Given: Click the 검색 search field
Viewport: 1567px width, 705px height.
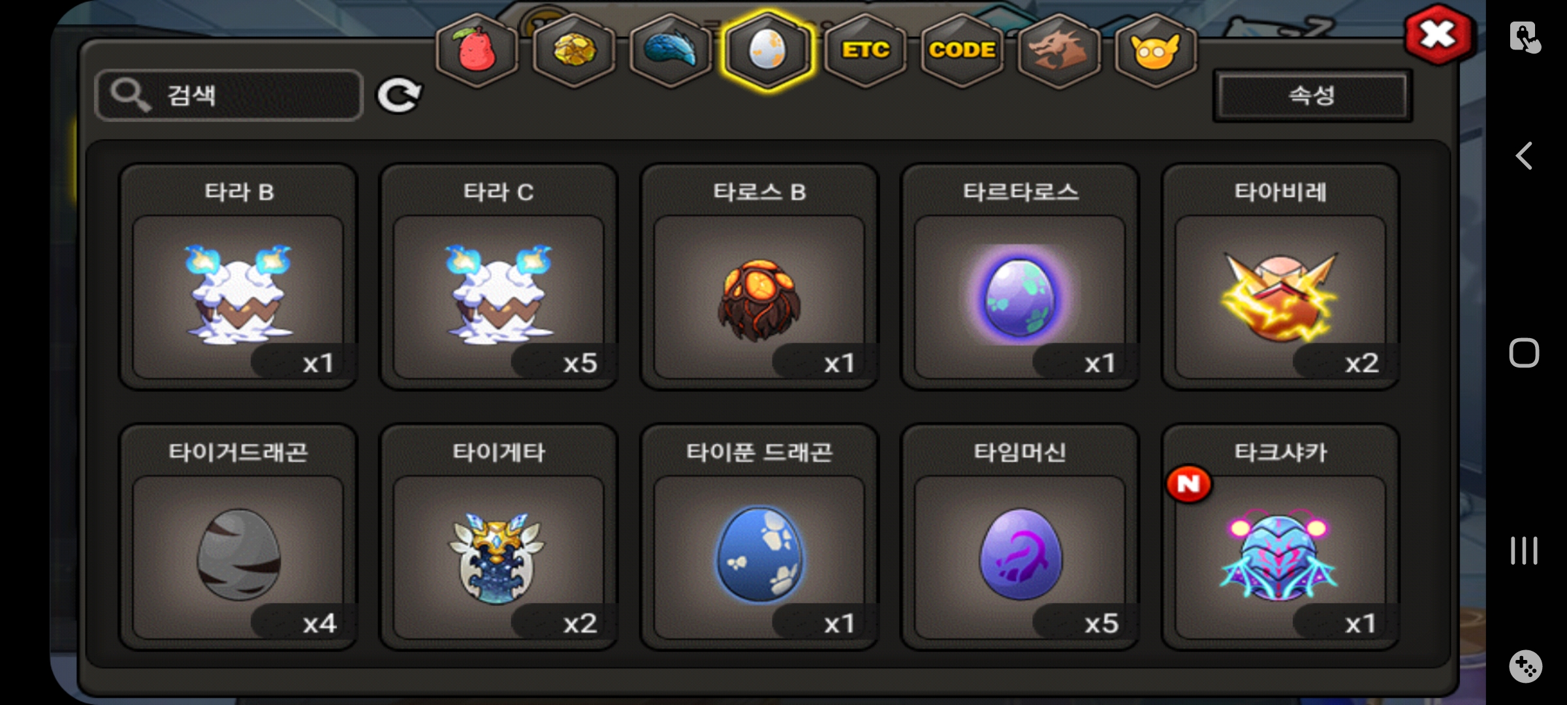Looking at the screenshot, I should [229, 95].
